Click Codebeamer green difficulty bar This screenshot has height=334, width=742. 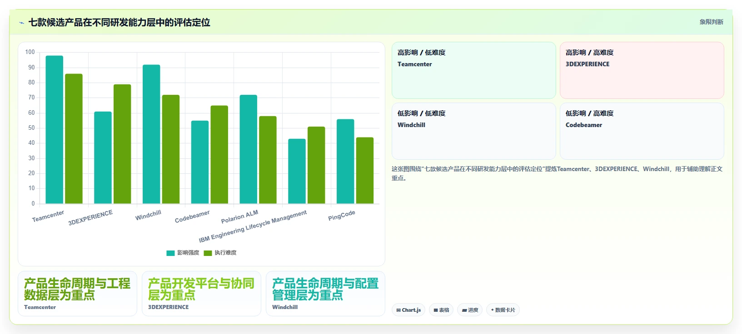[219, 155]
